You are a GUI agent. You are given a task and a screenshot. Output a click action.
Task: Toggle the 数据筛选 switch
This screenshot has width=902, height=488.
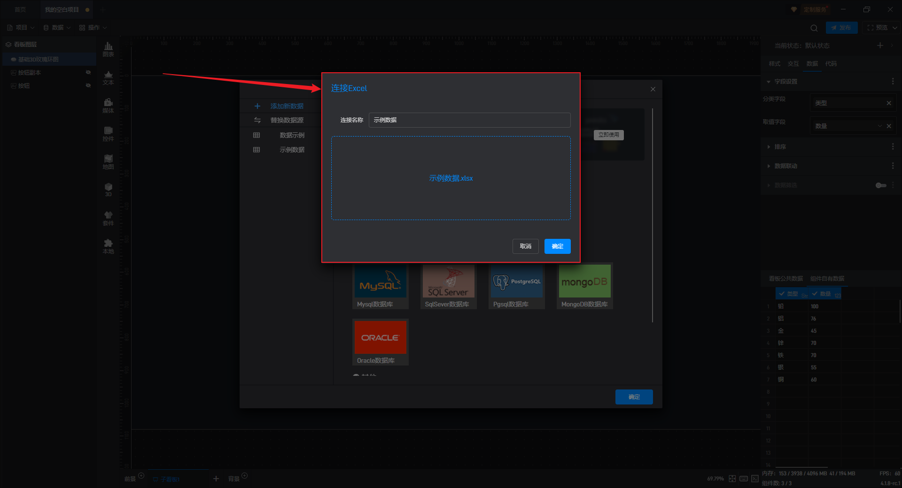pos(881,185)
